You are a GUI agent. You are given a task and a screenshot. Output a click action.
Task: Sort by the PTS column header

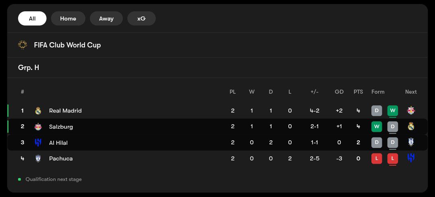(358, 92)
